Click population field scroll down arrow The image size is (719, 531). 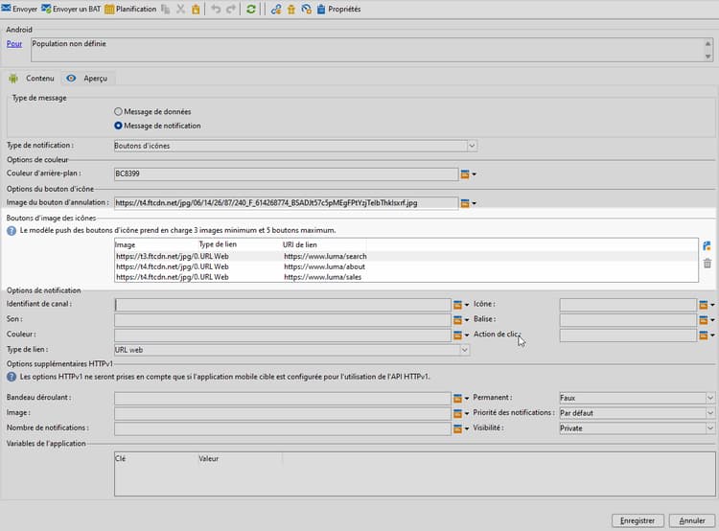[x=708, y=57]
